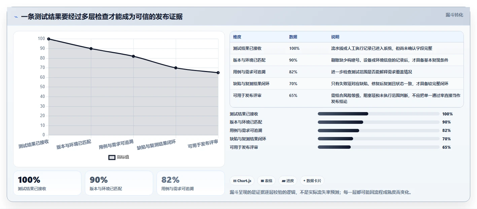This screenshot has height=209, width=477.
Task: Click the description starting 需结合风险等级
Action: 396,99
